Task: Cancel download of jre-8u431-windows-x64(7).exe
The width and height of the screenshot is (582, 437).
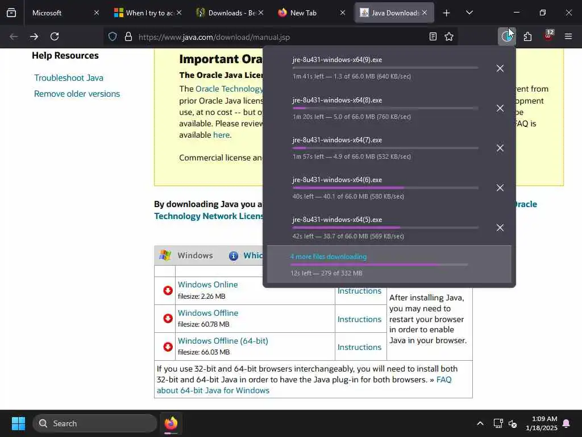Action: point(500,148)
